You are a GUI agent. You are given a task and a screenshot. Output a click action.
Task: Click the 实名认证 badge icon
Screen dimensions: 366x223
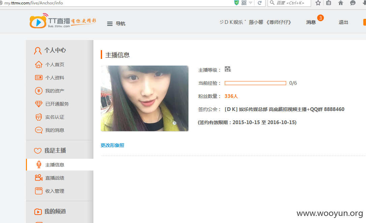(38, 117)
